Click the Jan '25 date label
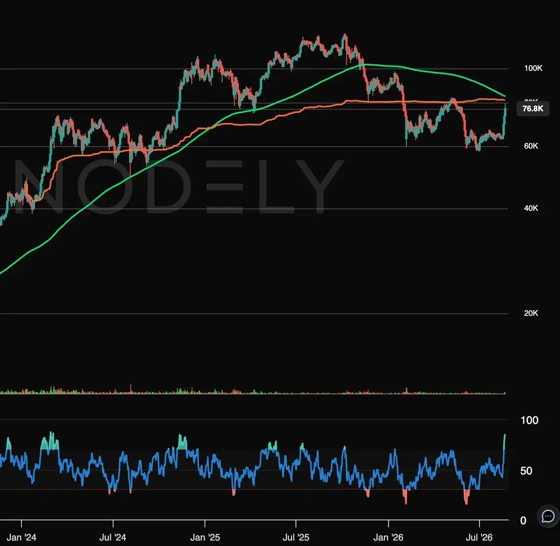This screenshot has width=560, height=546. (205, 537)
